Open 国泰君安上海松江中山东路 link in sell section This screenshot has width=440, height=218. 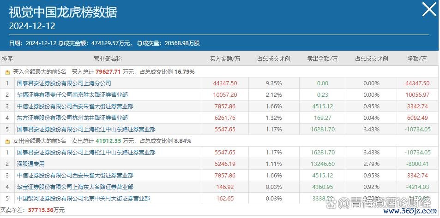tap(86, 153)
